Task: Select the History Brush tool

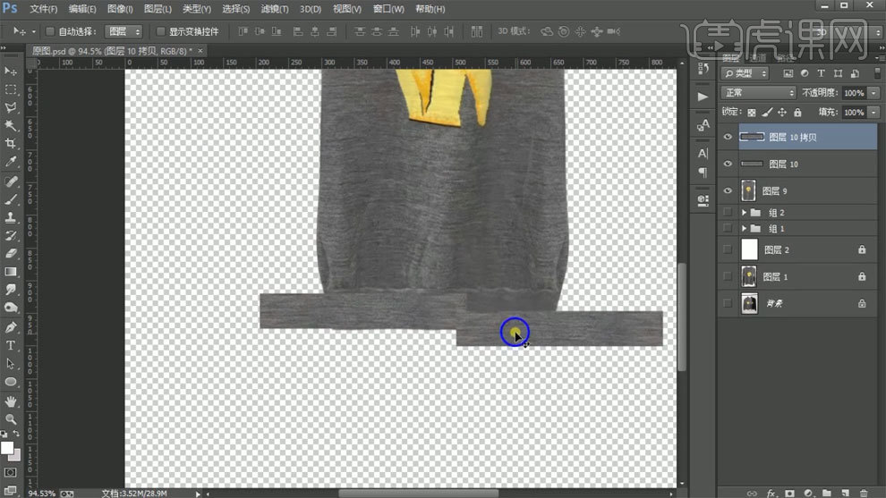Action: 10,235
